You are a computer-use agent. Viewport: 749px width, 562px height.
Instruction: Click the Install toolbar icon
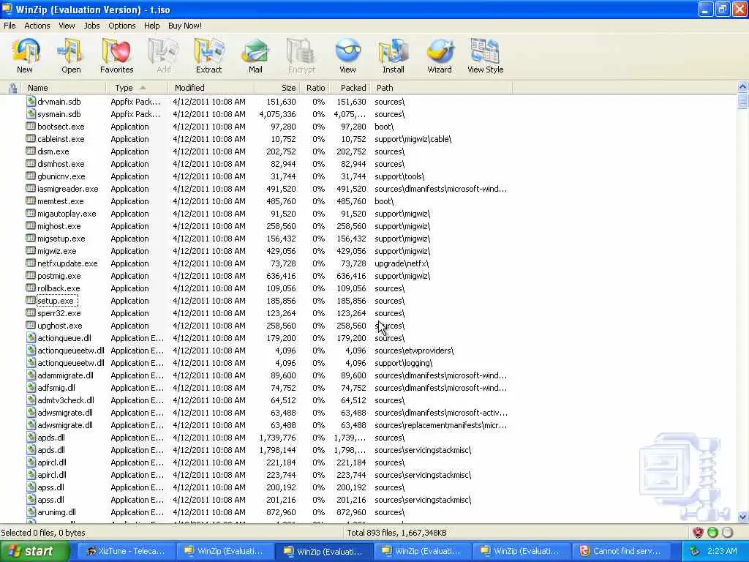click(x=393, y=56)
